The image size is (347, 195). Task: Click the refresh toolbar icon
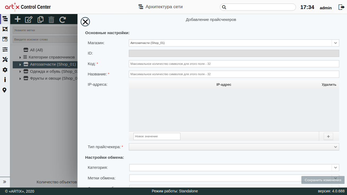(x=62, y=19)
